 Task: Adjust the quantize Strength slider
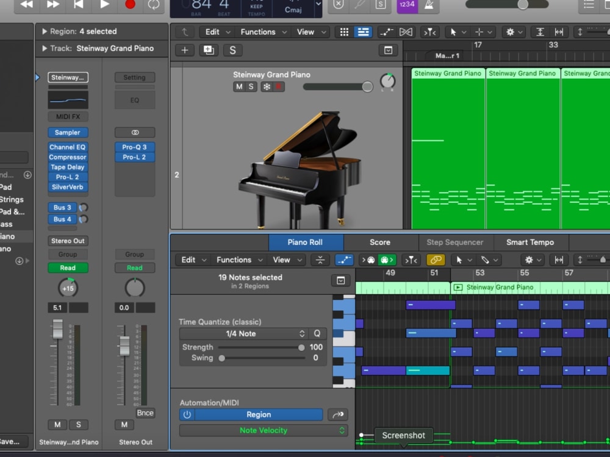pos(262,347)
